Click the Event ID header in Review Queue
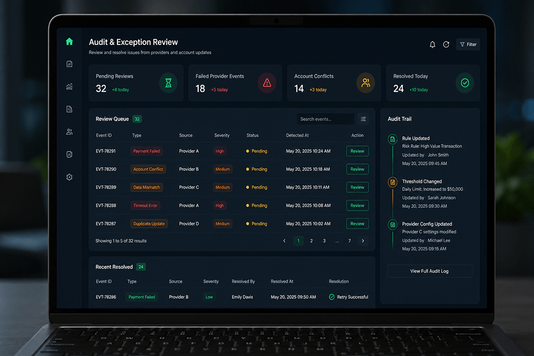Screen dimensions: 534x356 point(104,135)
